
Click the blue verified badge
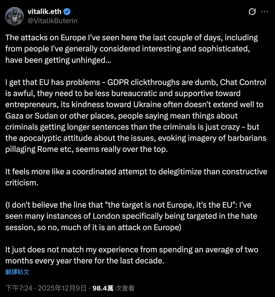tap(67, 12)
